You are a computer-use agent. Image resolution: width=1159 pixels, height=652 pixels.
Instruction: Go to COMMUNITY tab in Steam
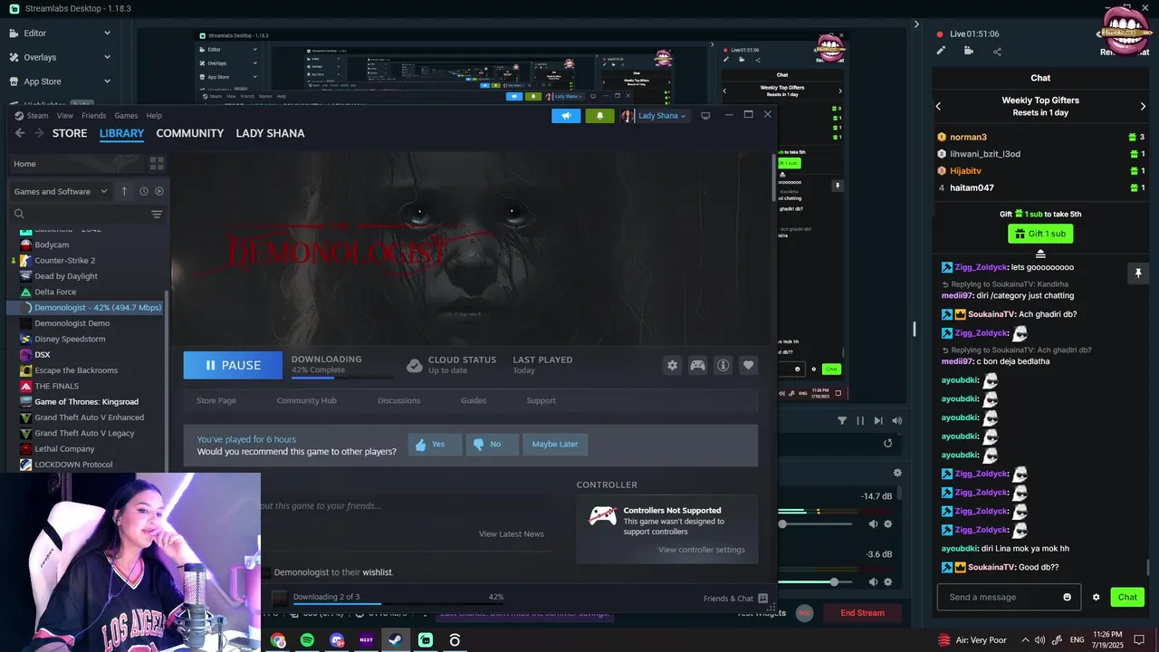click(x=189, y=133)
